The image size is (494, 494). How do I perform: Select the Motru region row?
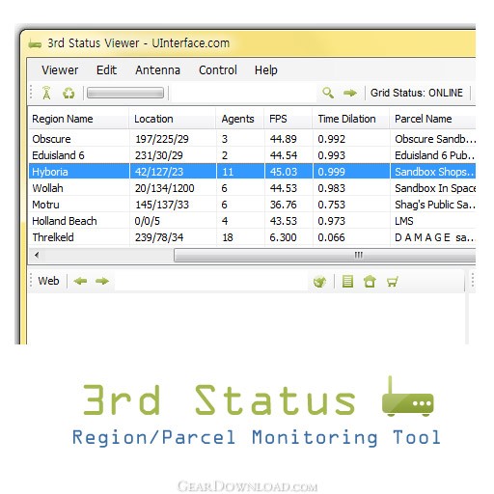(252, 205)
